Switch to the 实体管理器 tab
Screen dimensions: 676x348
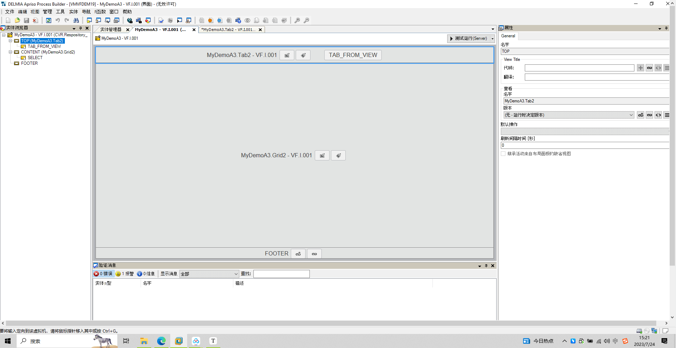111,30
